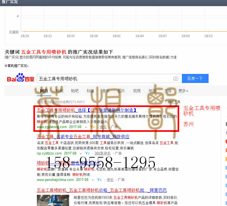Viewport: 227px width, 206px height.
Task: Click the 百度一下 search button
Action: point(195,78)
